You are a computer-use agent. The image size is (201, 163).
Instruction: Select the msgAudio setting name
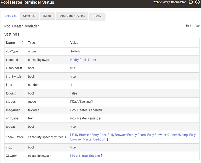tap(13, 110)
